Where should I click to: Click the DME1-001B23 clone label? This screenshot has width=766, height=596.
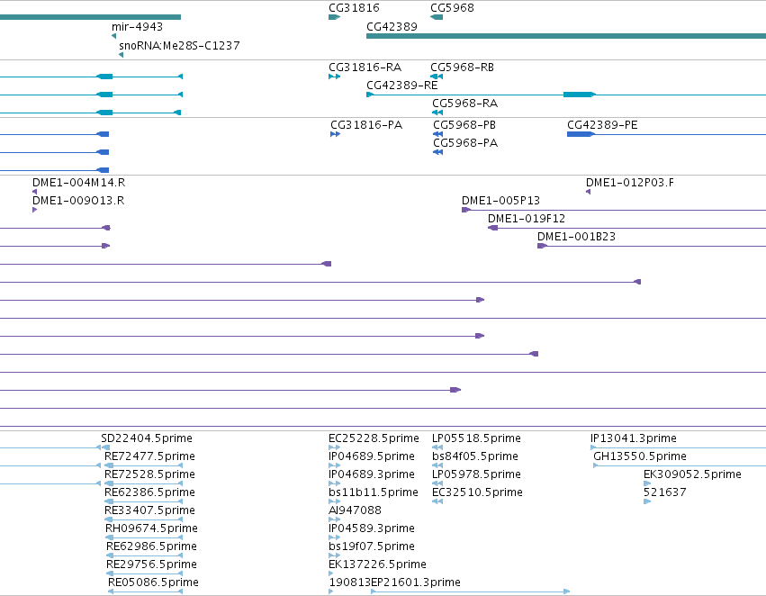click(576, 237)
